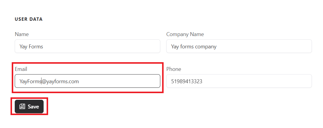Click the Email field label
Viewport: 323px width, 128px height.
coord(21,69)
